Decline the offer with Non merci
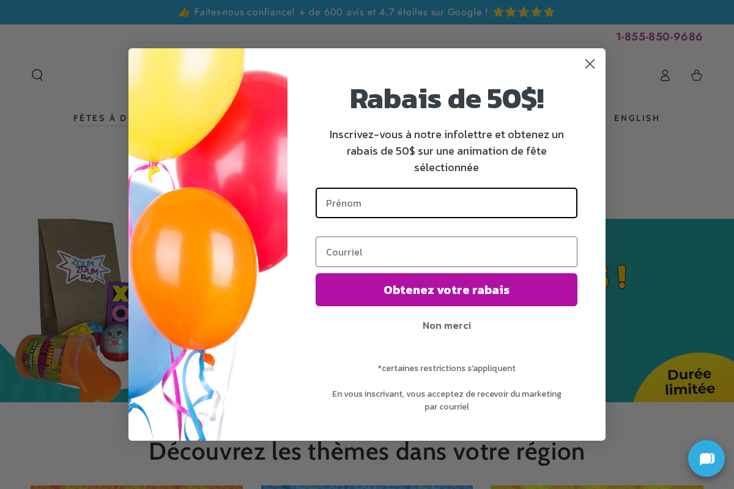Image resolution: width=734 pixels, height=489 pixels. click(x=447, y=325)
